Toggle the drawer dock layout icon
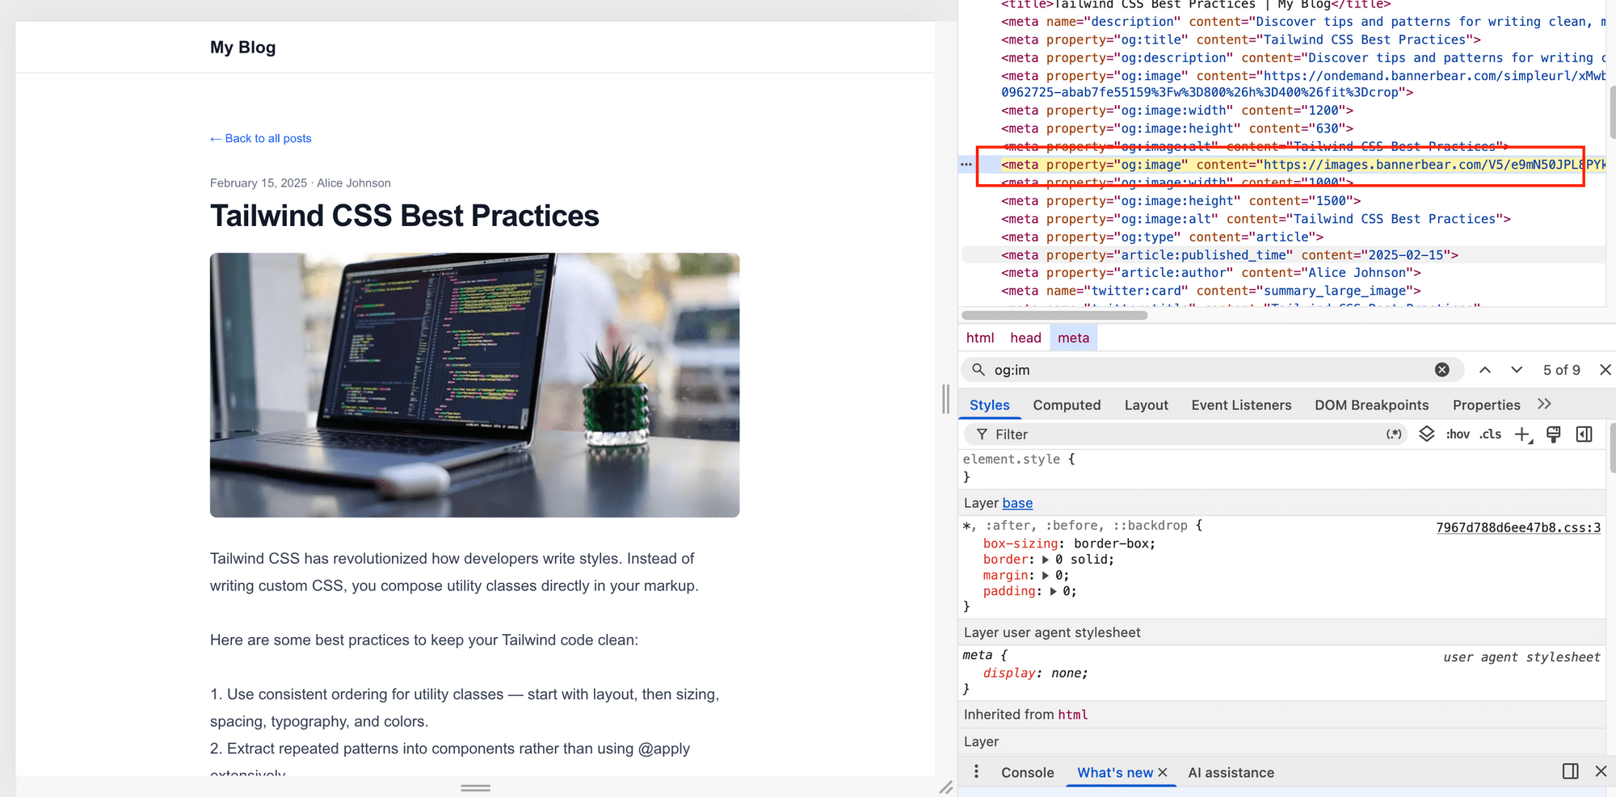This screenshot has width=1616, height=797. tap(1570, 771)
